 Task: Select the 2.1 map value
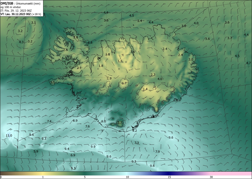[79, 68]
